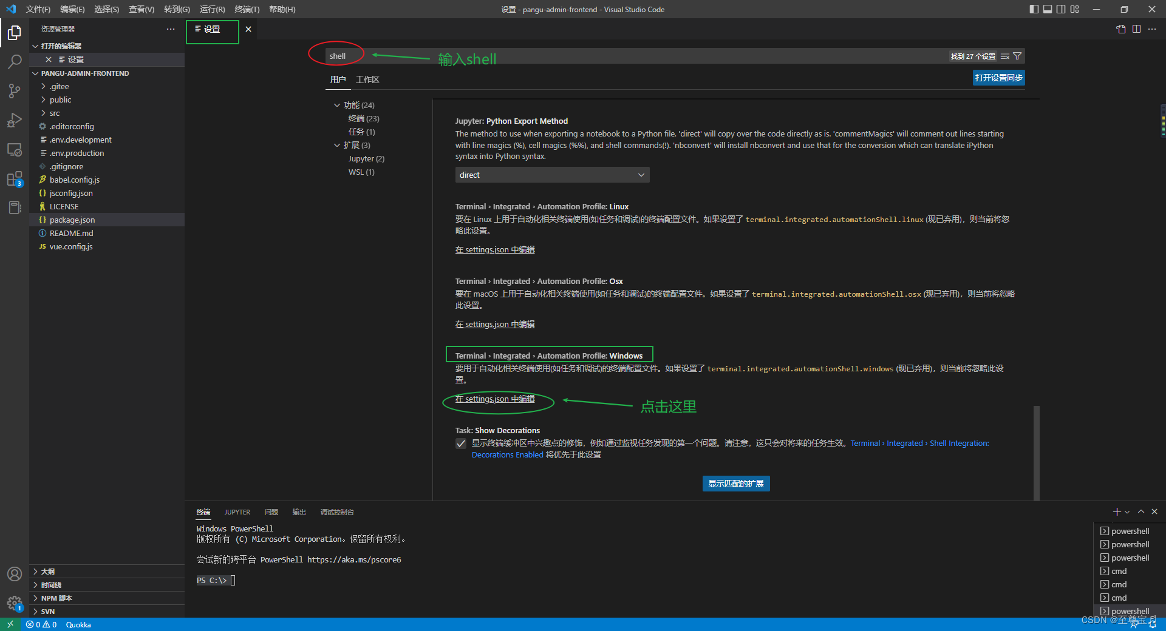Show errors and warnings from status bar
Screen dimensions: 1166x631
coord(41,624)
